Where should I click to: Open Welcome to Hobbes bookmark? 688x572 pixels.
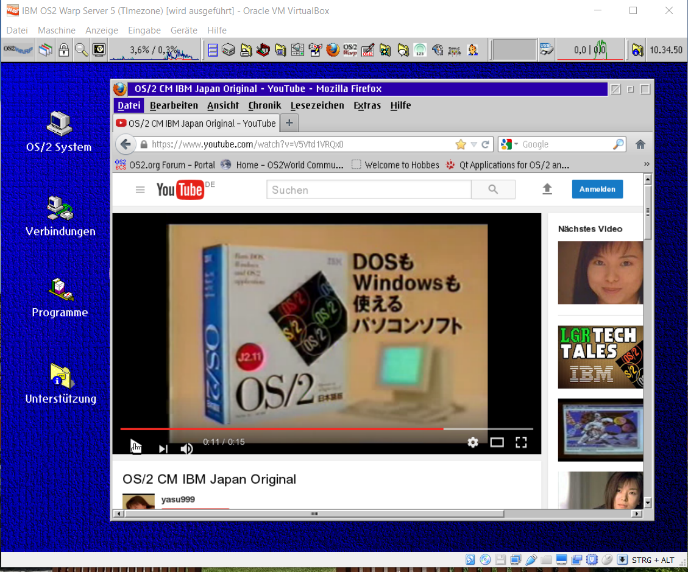click(x=395, y=165)
